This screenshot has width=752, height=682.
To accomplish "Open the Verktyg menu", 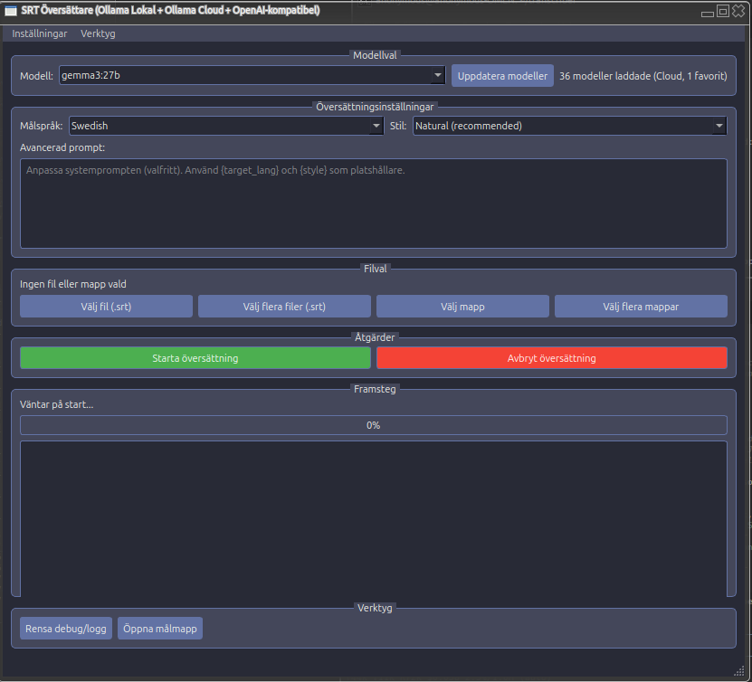I will (x=98, y=33).
